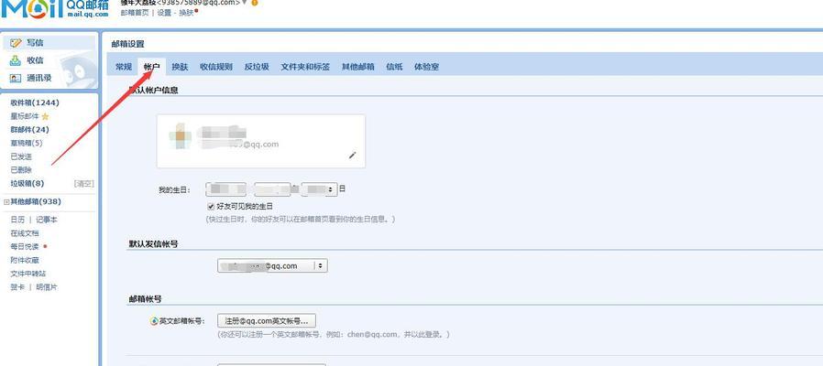Click the contacts card icon beside 通讯录

click(x=16, y=78)
